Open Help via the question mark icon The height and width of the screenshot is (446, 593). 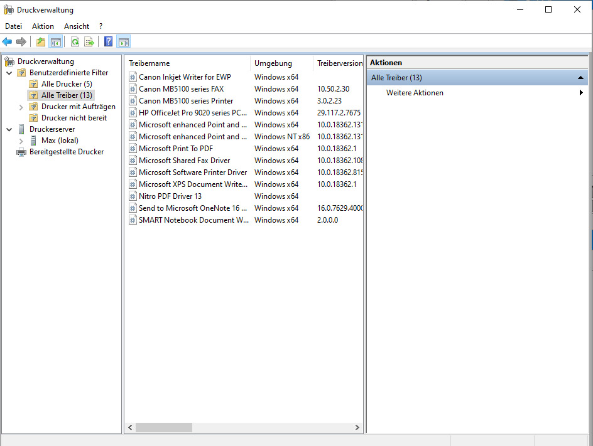[108, 41]
